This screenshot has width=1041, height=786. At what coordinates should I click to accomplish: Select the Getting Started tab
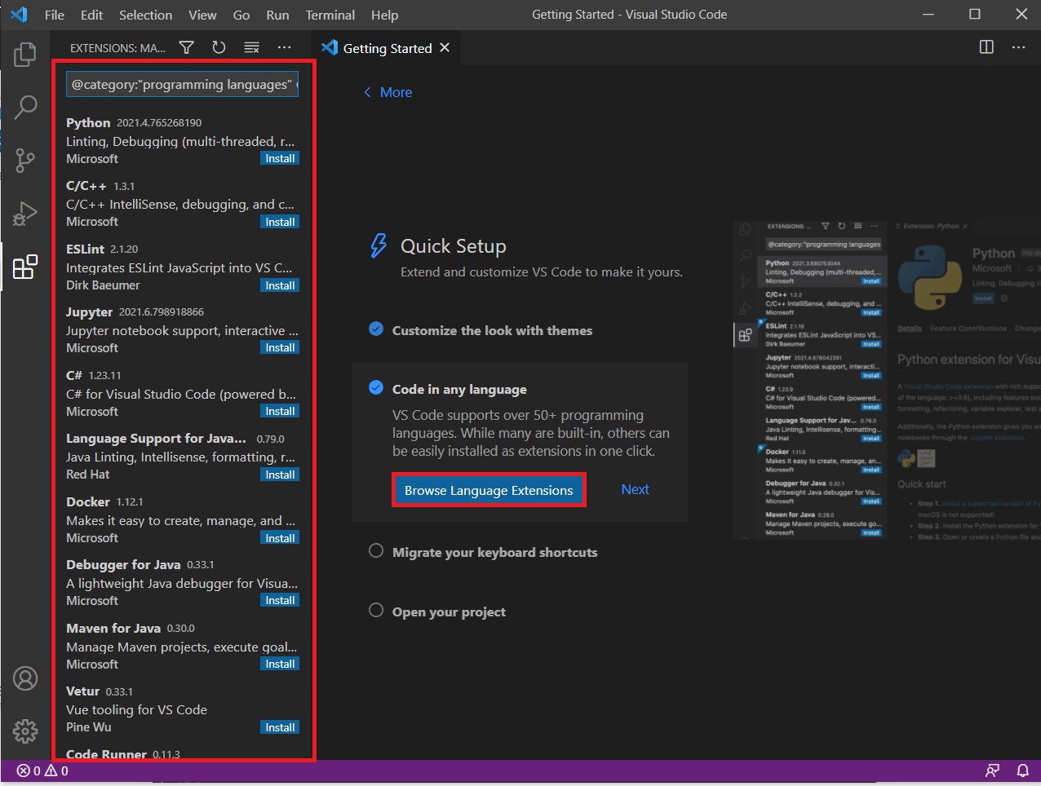pyautogui.click(x=387, y=48)
